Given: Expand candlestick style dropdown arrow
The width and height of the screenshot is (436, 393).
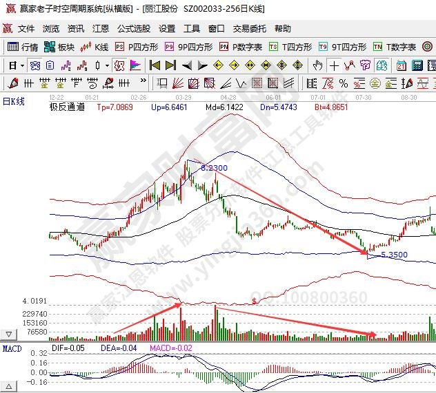Looking at the screenshot, I should [106, 65].
